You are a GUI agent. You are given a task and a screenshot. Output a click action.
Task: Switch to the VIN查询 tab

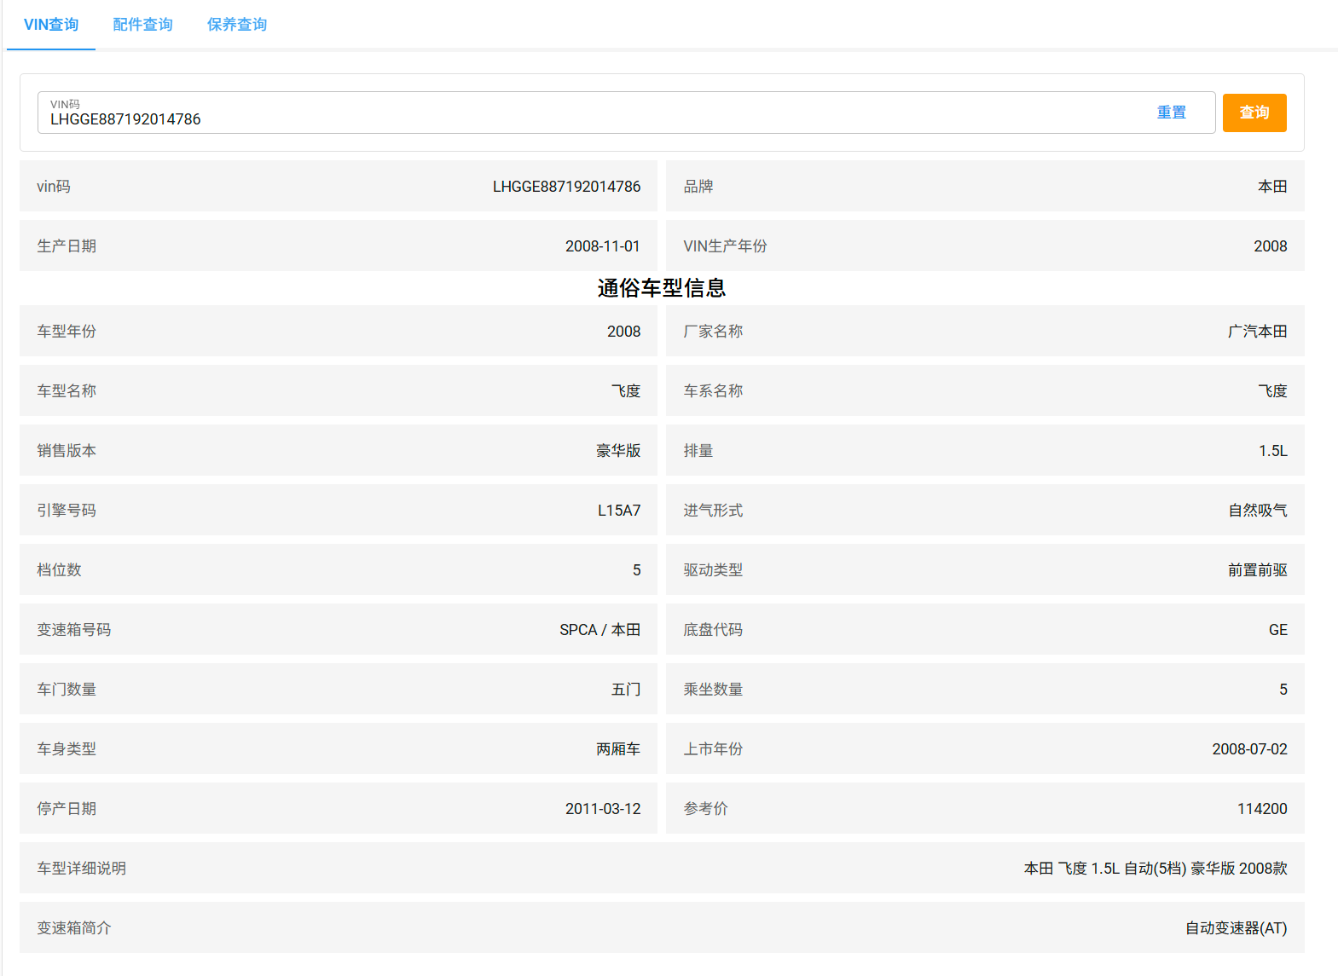click(51, 25)
